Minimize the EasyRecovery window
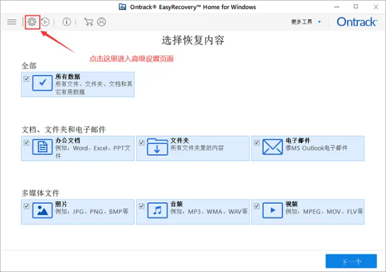386x272 pixels. (x=336, y=7)
